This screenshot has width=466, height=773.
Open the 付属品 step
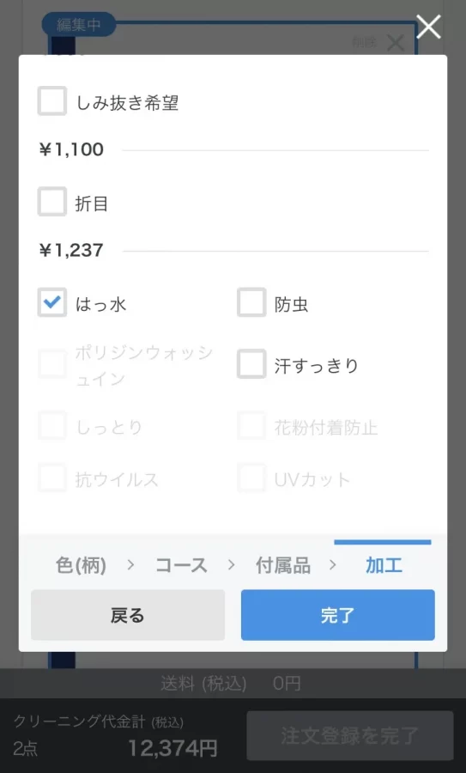(283, 565)
